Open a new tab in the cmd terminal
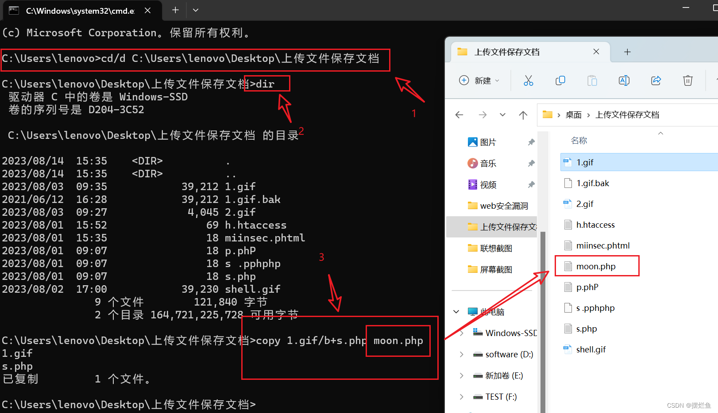 [175, 10]
